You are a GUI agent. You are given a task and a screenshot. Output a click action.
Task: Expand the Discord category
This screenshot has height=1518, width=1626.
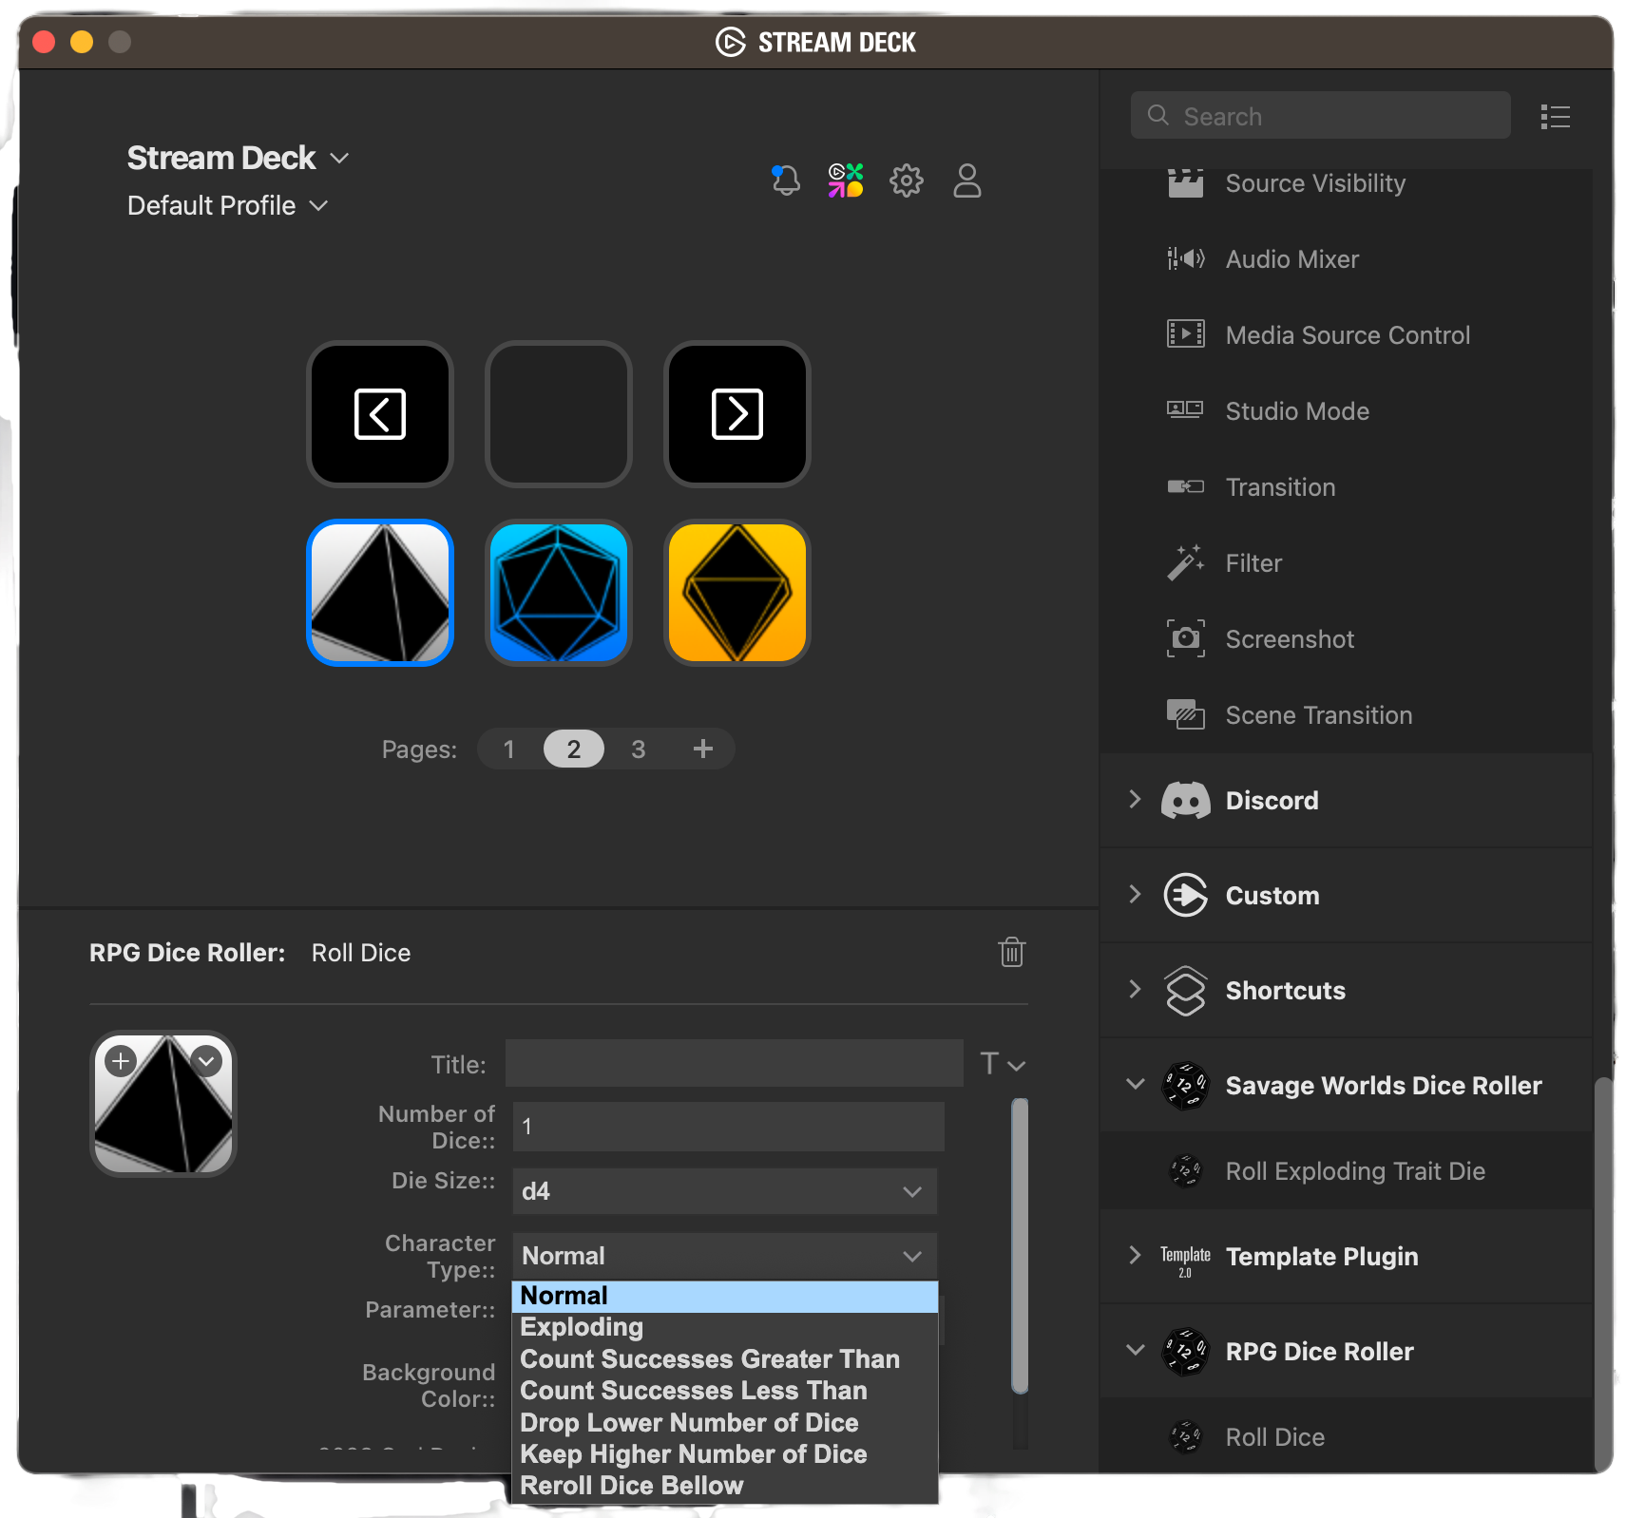1134,800
